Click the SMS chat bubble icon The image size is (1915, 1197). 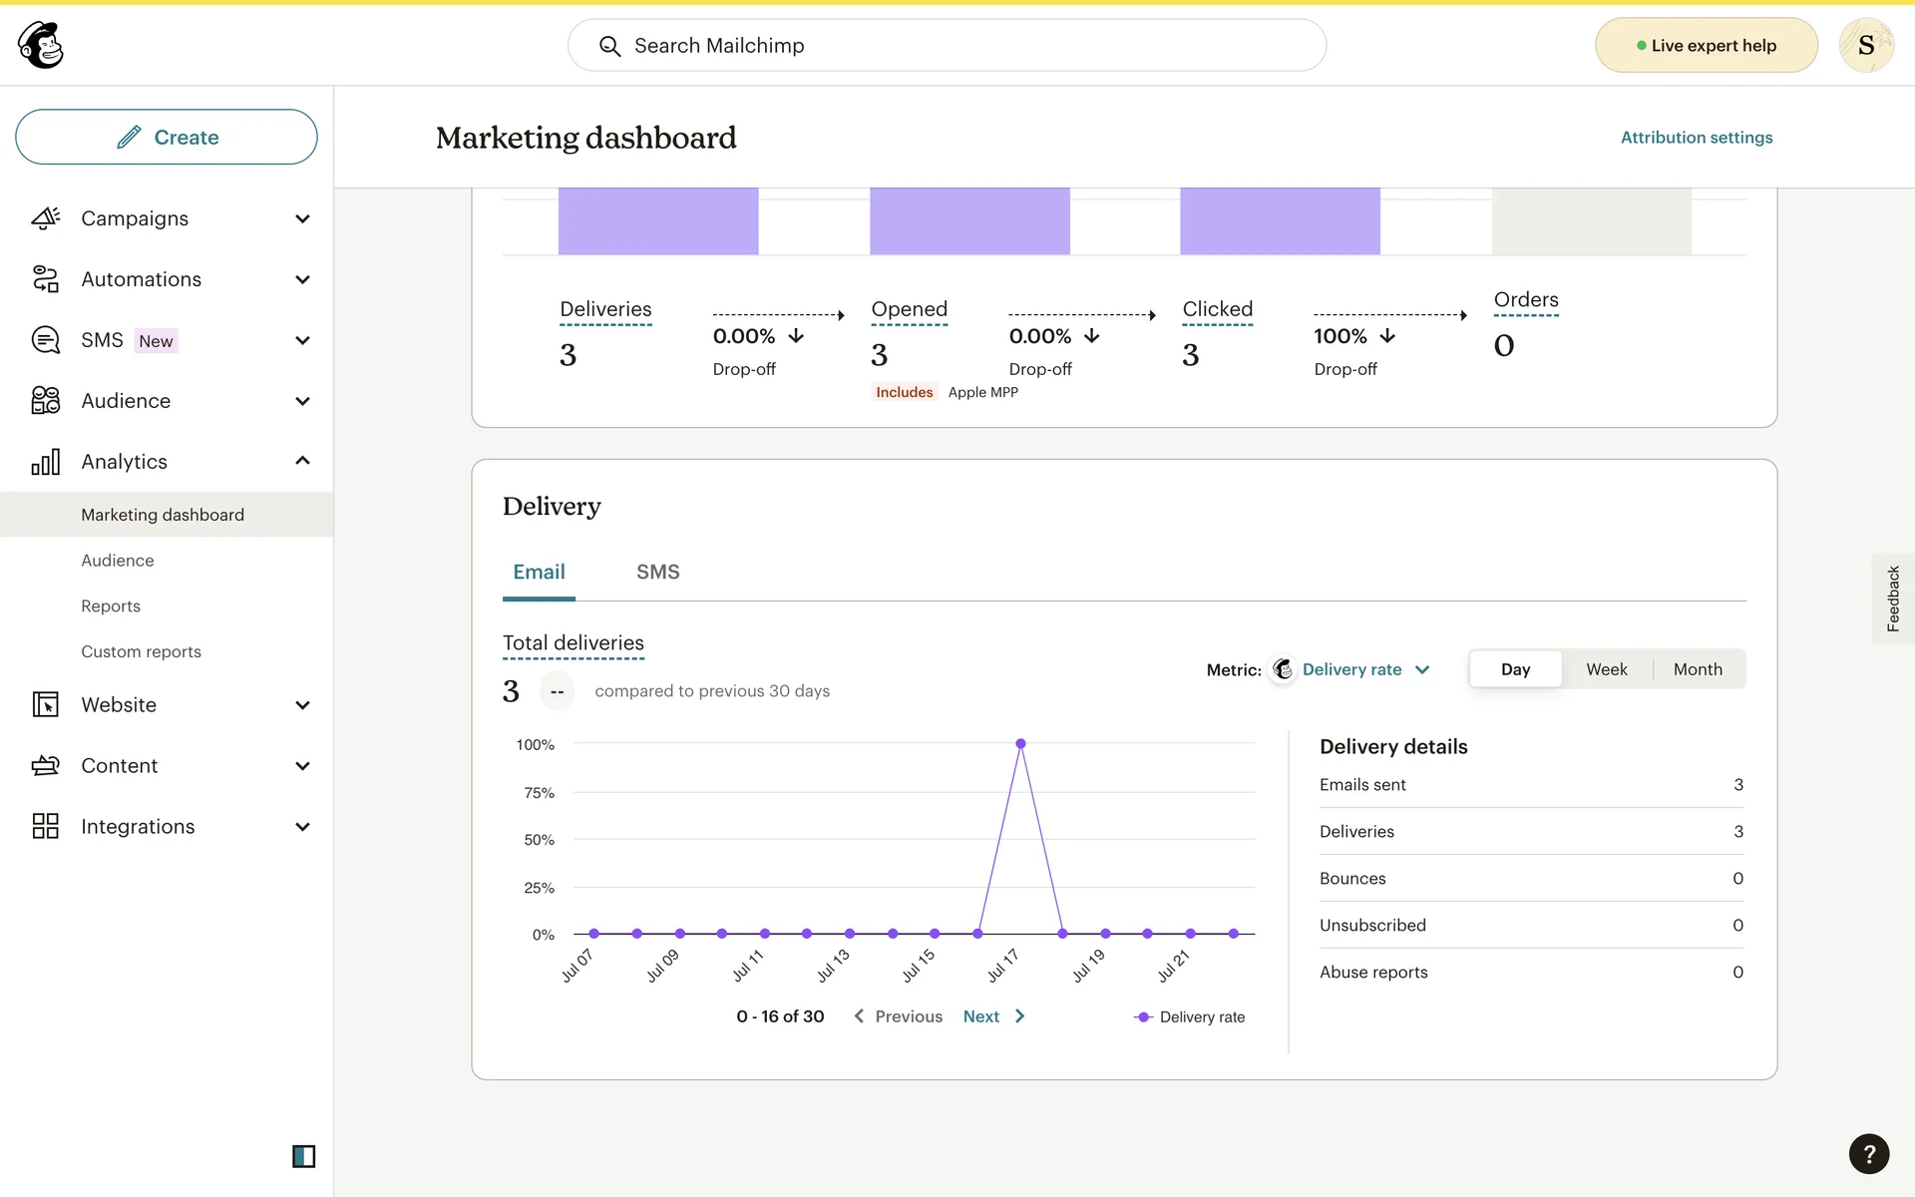(x=46, y=340)
